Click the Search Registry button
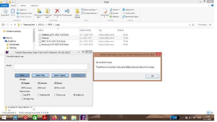 pos(60,75)
